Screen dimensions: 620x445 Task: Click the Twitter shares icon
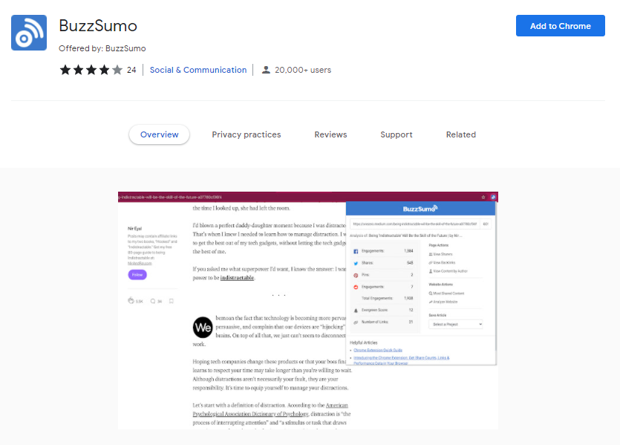pyautogui.click(x=356, y=263)
